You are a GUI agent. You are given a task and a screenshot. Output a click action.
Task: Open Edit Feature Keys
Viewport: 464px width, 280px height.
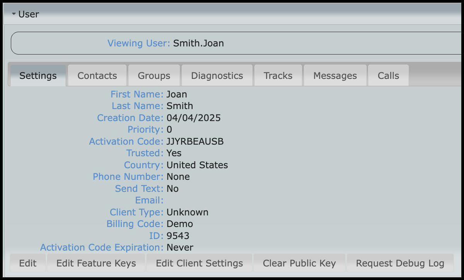click(96, 263)
